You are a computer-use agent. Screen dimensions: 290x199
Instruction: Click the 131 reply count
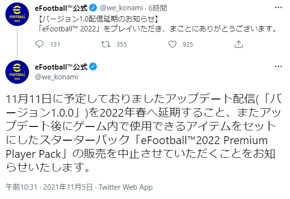[x=55, y=45]
